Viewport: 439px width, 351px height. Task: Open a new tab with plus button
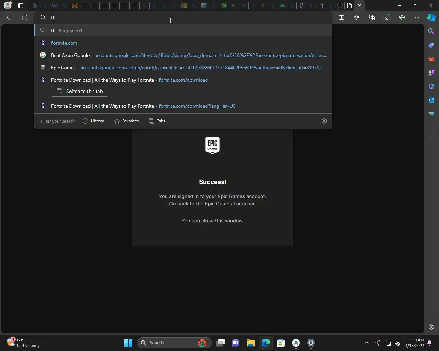tap(372, 5)
